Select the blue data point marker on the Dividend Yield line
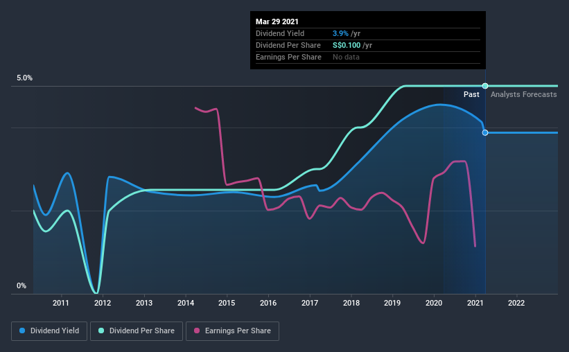Screen dimensions: 569x352 coord(485,133)
